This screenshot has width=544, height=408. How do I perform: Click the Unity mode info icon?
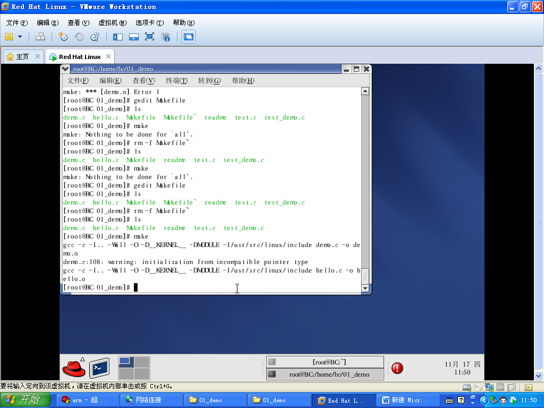[x=166, y=37]
